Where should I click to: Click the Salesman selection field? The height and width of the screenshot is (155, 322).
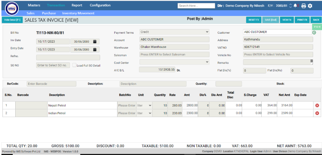coord(174,54)
